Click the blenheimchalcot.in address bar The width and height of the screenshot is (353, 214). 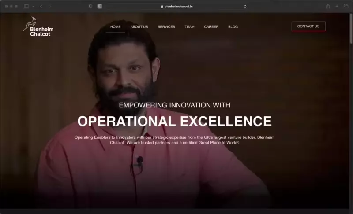(x=176, y=6)
